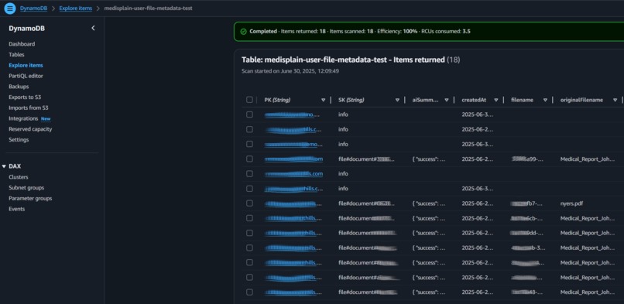Check the info row missing createdAt value

(x=249, y=173)
